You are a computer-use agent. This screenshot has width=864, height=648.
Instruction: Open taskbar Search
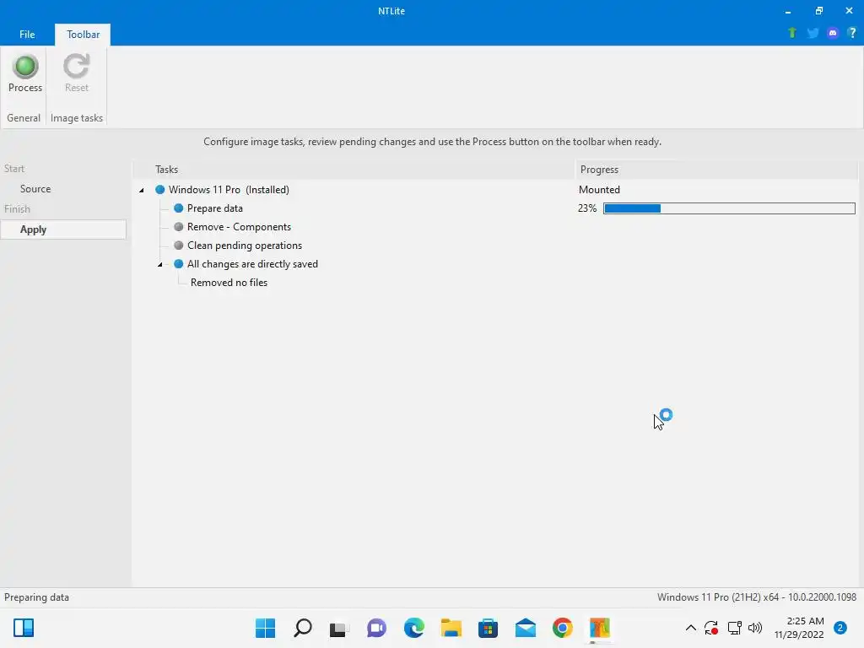tap(303, 628)
